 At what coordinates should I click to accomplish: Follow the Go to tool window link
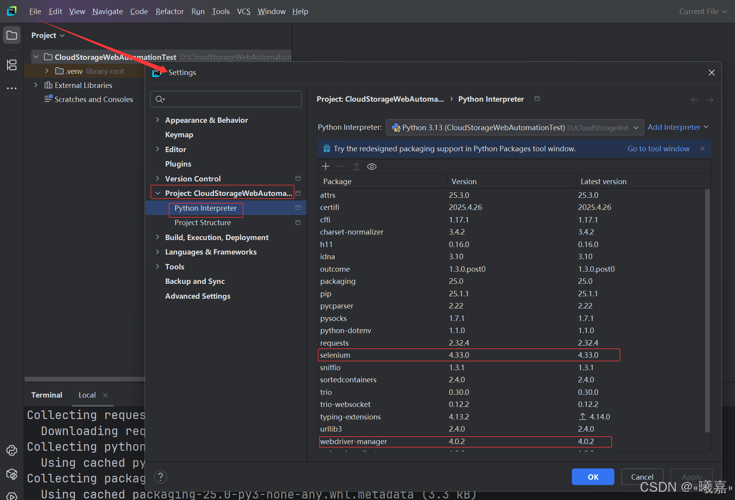(x=658, y=149)
